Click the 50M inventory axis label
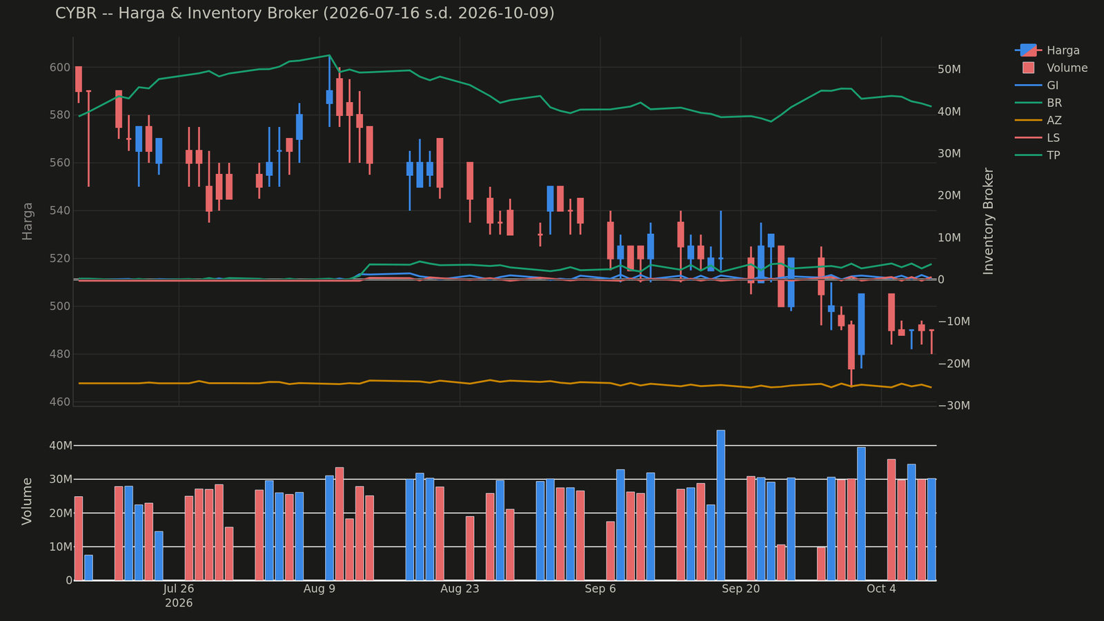This screenshot has width=1104, height=621. [x=950, y=70]
